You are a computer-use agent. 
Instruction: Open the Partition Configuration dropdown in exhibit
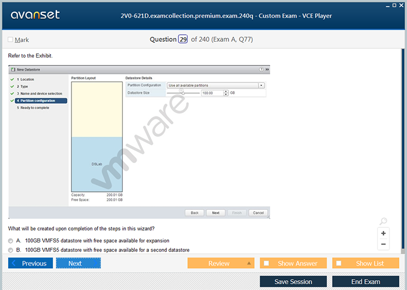pyautogui.click(x=261, y=85)
